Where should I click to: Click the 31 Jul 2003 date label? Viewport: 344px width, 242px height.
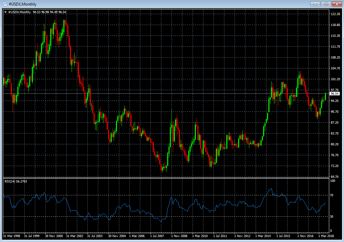(x=95, y=236)
